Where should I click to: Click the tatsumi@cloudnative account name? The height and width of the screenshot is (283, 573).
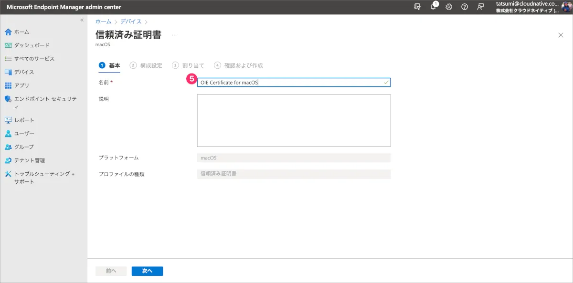(x=527, y=4)
